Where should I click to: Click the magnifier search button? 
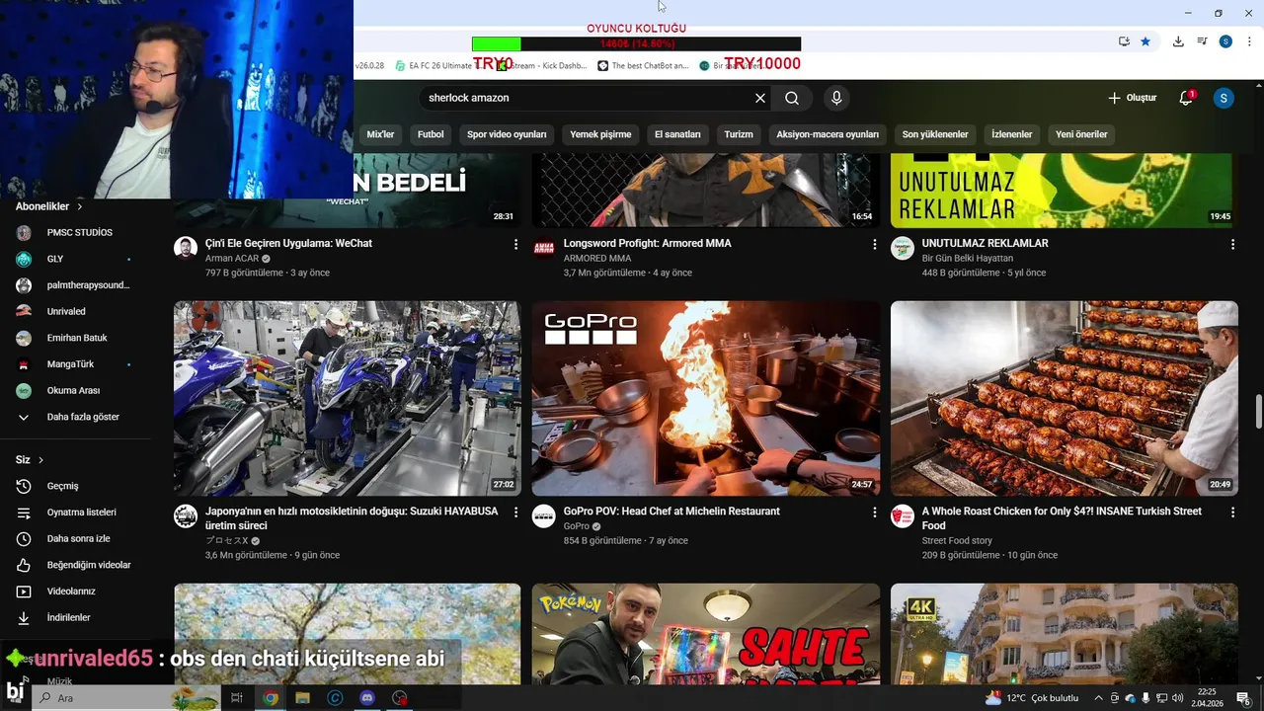click(x=792, y=98)
